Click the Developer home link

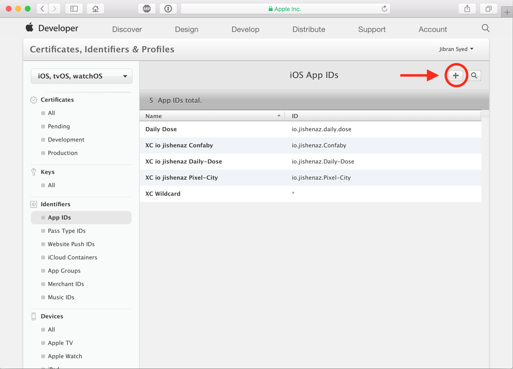pyautogui.click(x=58, y=28)
